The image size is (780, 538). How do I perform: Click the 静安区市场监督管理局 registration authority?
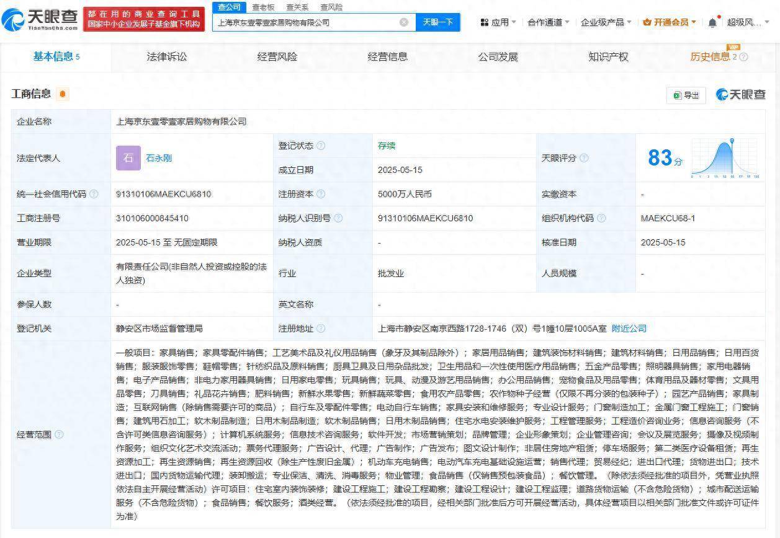click(159, 329)
